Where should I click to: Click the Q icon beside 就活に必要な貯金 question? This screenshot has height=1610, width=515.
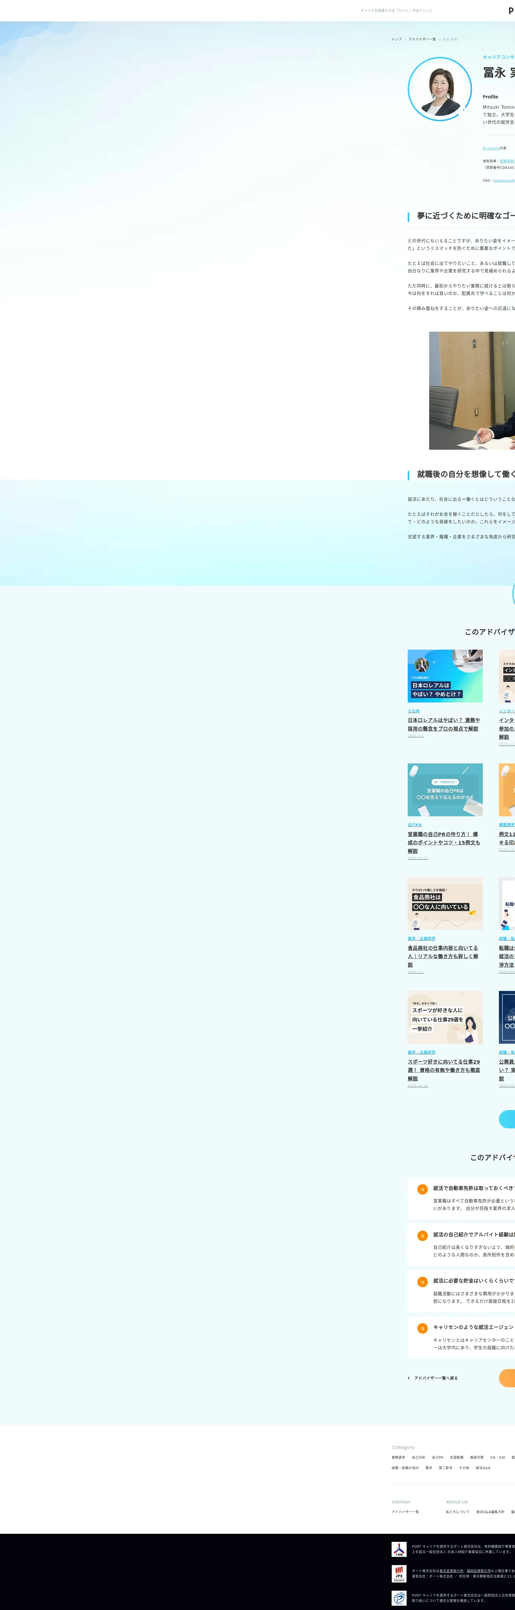tap(422, 1282)
